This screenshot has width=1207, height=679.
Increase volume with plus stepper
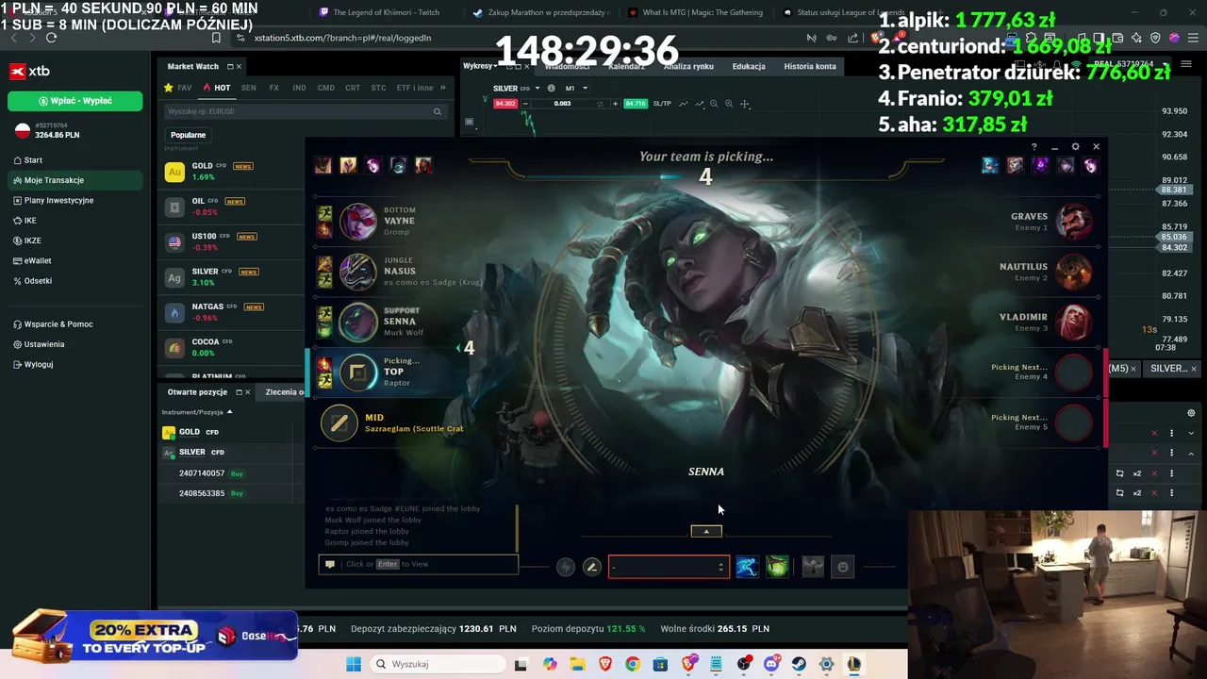(614, 103)
